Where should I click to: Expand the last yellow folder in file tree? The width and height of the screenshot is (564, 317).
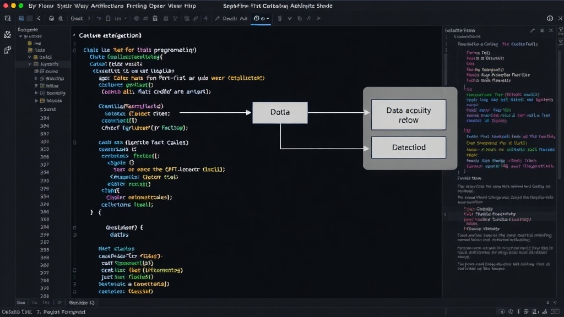(x=36, y=101)
